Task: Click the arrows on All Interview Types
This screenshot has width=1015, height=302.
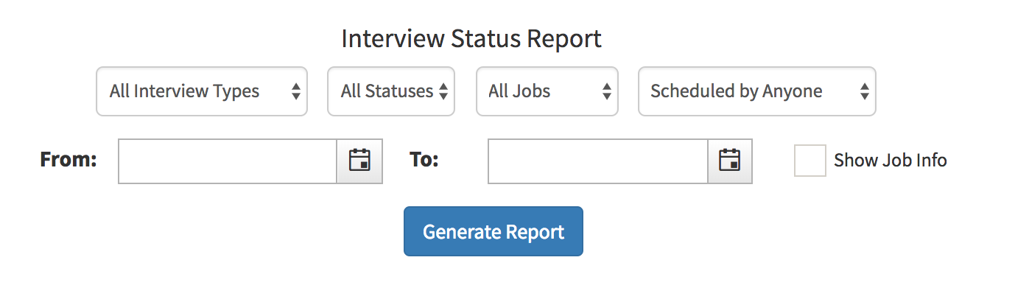Action: coord(296,91)
